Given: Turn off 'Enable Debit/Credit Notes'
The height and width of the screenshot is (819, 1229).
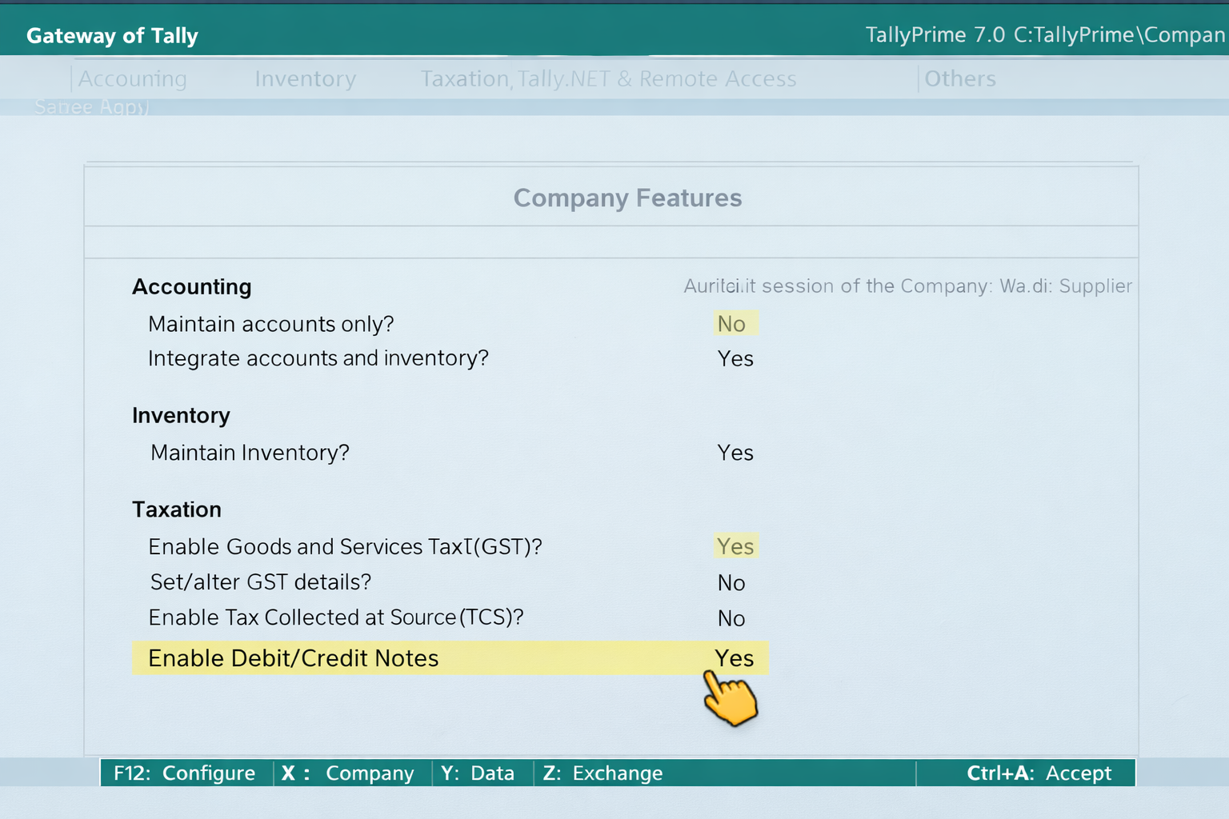Looking at the screenshot, I should (x=734, y=658).
